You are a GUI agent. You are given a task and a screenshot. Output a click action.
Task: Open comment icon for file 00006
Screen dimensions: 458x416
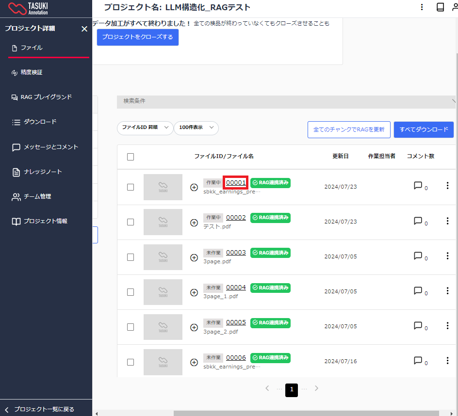pyautogui.click(x=418, y=361)
